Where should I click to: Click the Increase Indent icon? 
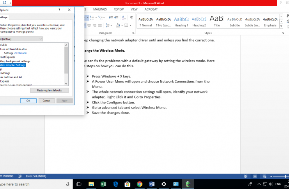coord(116,17)
